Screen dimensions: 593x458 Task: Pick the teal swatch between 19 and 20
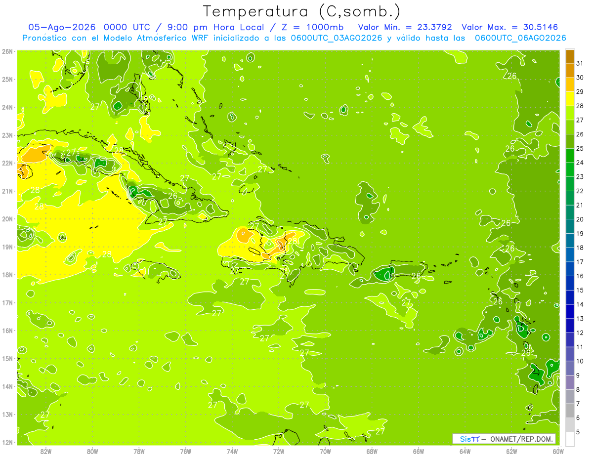[x=570, y=227]
